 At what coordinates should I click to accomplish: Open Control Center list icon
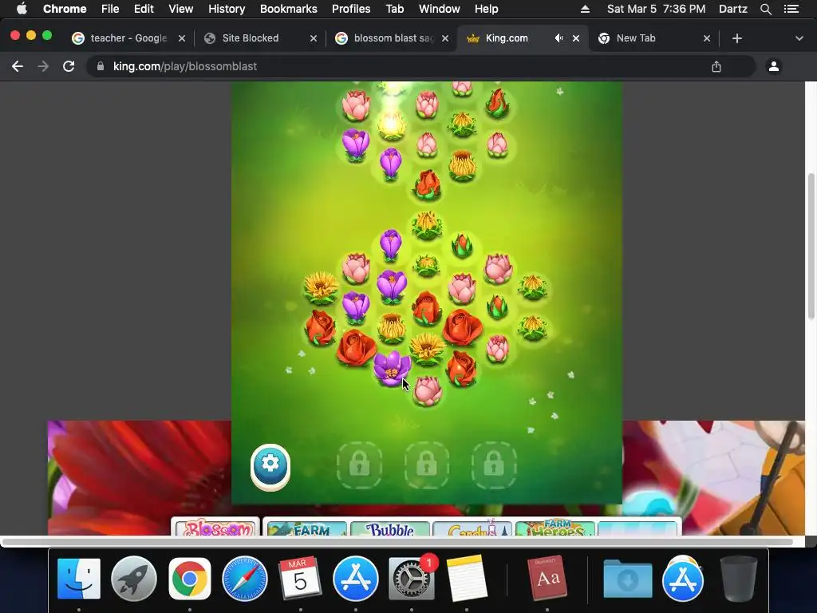click(791, 9)
